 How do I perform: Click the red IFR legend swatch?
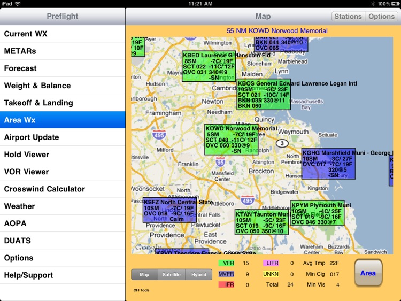[226, 284]
